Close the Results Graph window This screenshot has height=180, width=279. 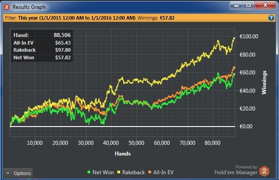point(265,5)
